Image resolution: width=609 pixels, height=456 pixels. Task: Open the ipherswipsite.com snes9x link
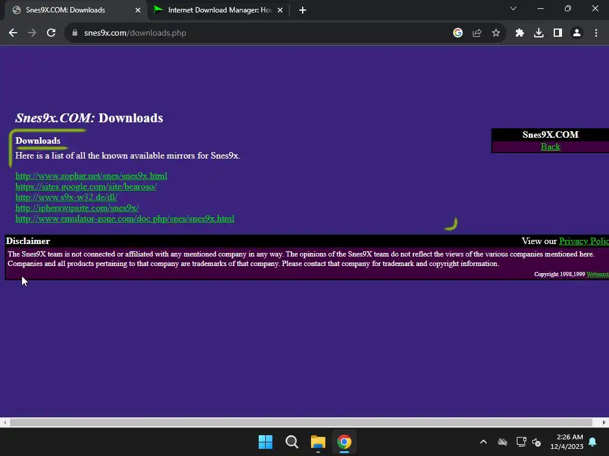[77, 208]
